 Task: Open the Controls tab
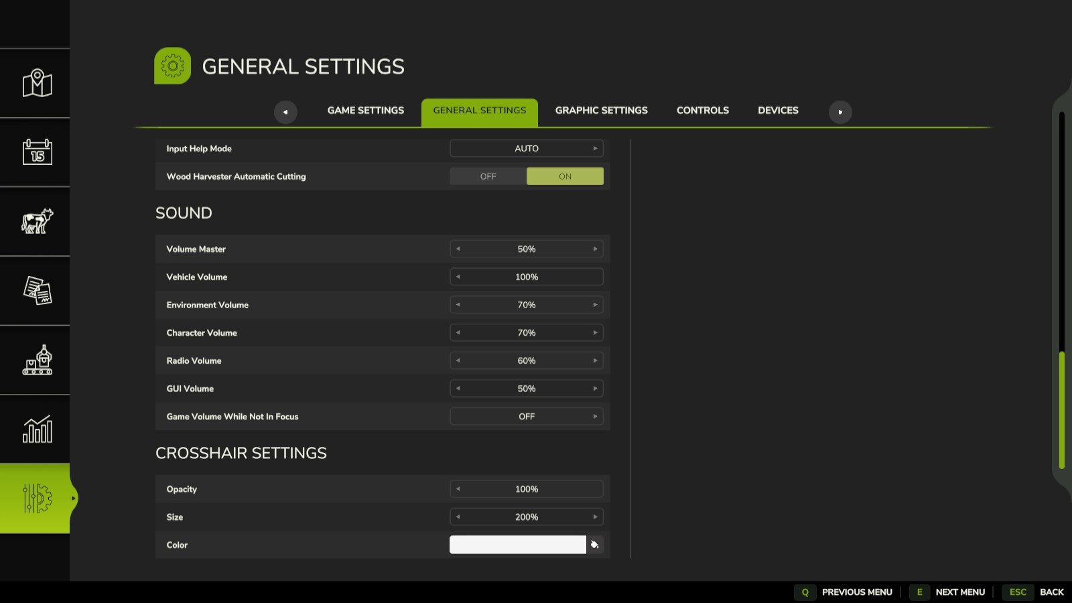click(702, 111)
